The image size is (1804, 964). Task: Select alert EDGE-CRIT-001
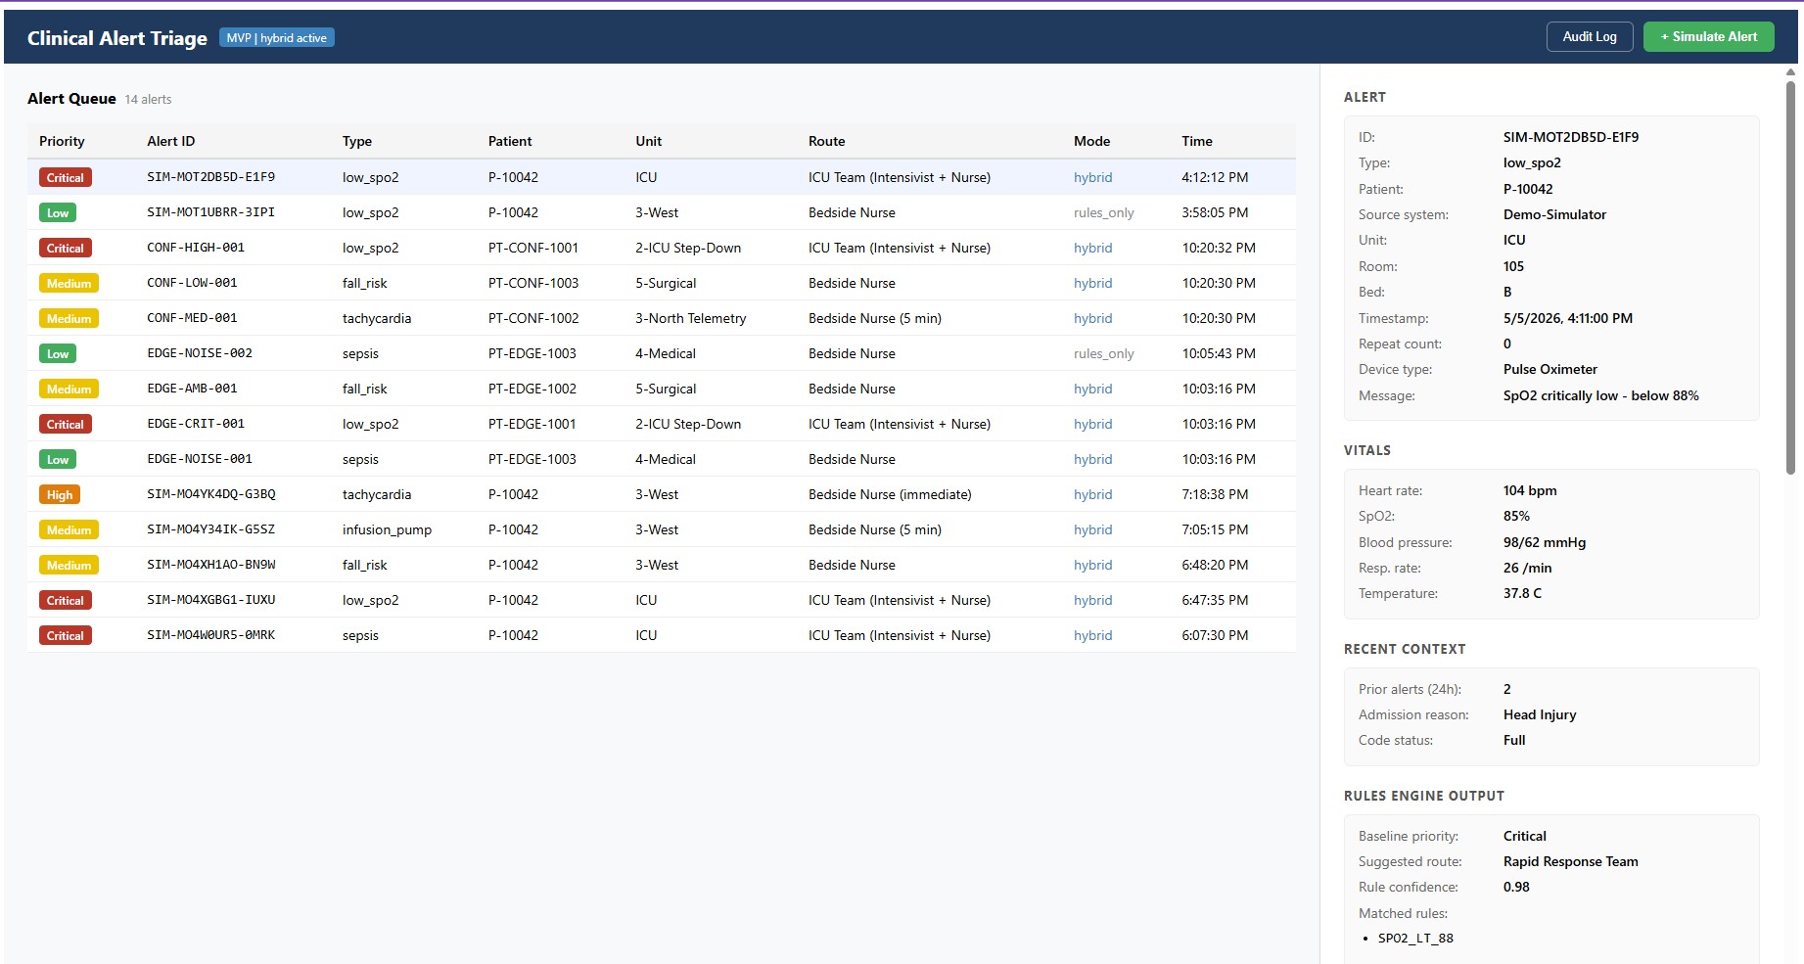coord(661,424)
